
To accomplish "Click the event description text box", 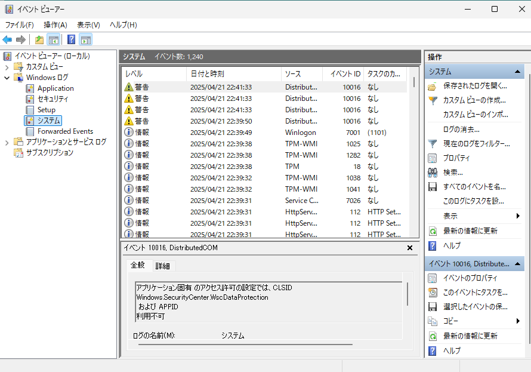I will coord(268,302).
